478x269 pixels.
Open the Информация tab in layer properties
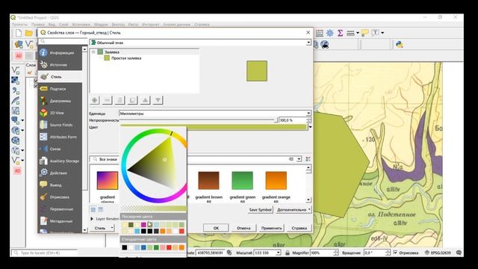[x=60, y=53]
